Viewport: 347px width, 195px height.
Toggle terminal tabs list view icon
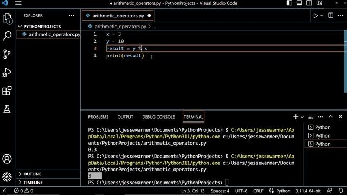[311, 116]
